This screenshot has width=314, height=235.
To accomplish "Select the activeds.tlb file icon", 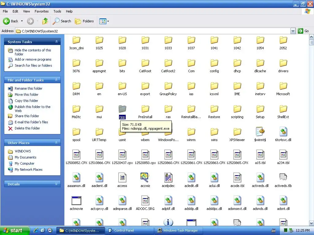I will (x=283, y=177).
